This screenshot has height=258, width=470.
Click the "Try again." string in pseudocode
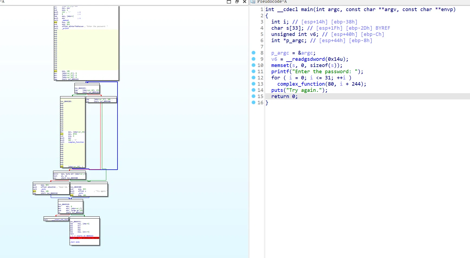304,90
